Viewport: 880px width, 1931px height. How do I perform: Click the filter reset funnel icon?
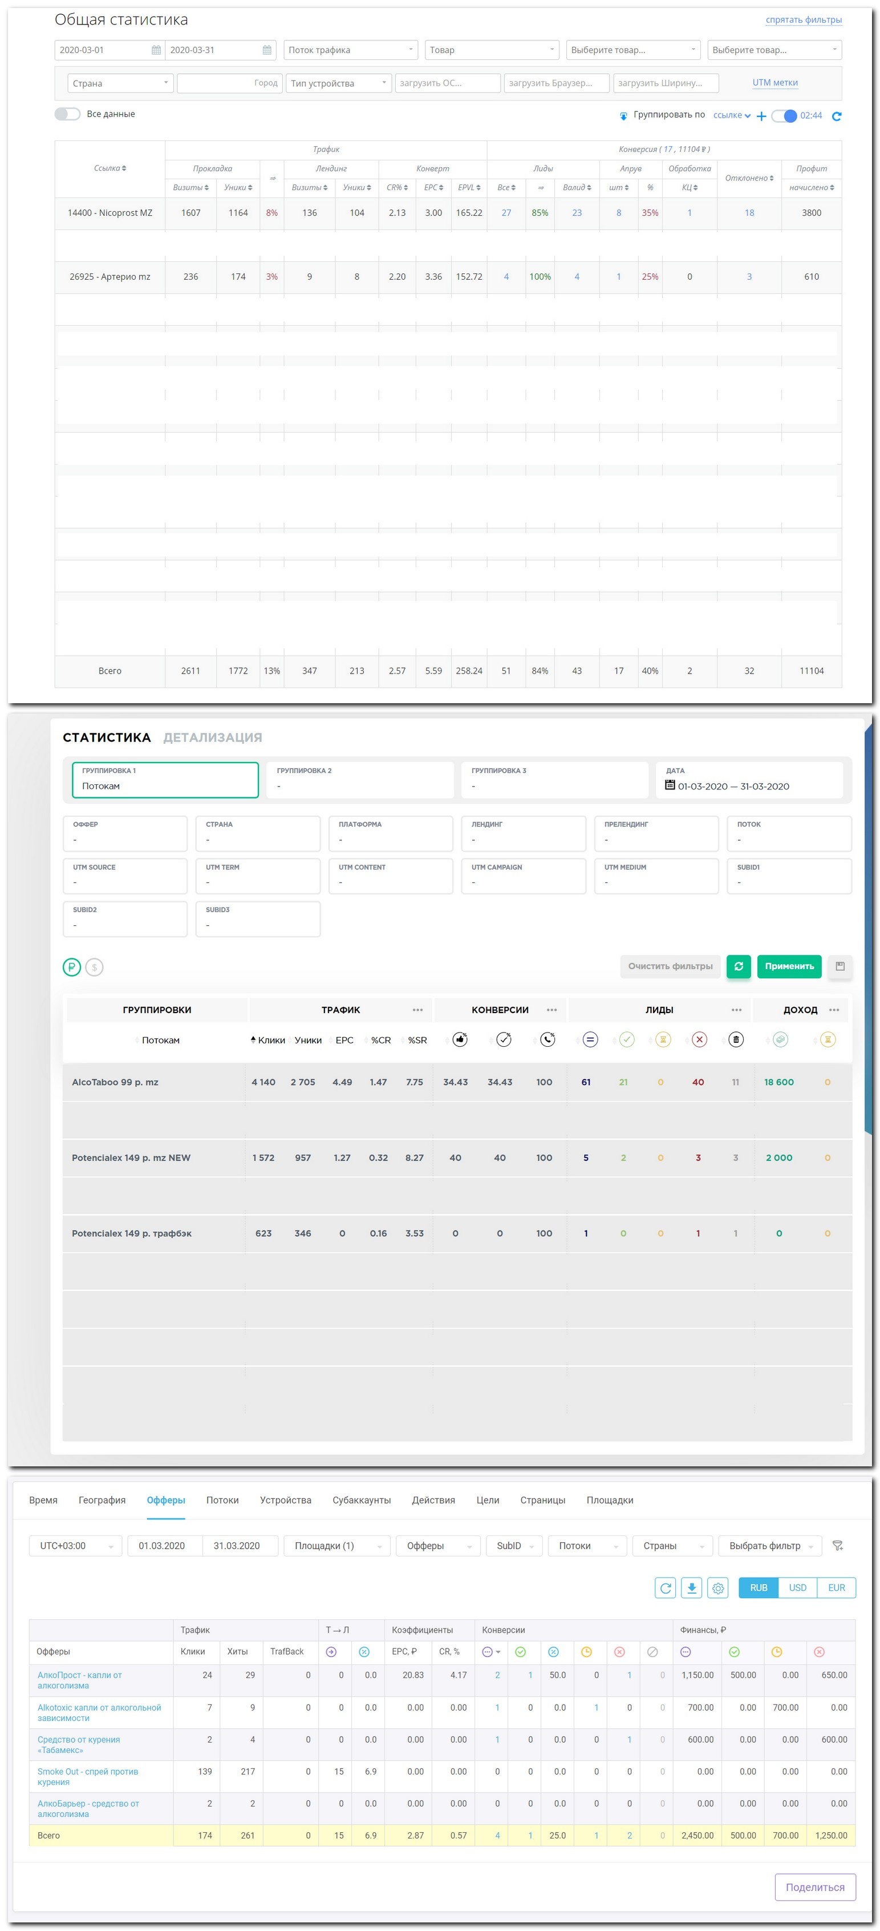pyautogui.click(x=838, y=1546)
